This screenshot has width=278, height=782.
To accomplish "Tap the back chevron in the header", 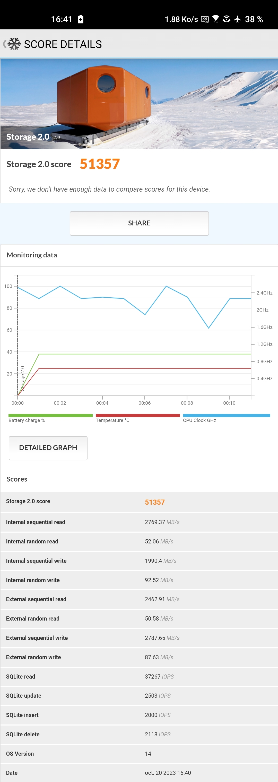I will 4,44.
